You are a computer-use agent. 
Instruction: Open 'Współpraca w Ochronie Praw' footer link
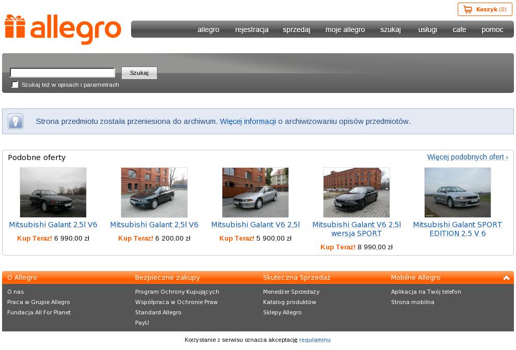(176, 302)
